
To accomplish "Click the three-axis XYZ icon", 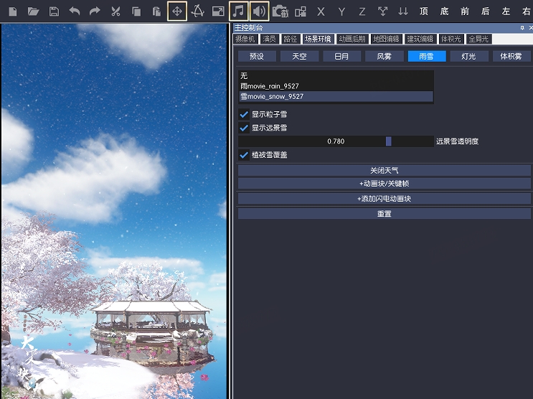I will (383, 11).
